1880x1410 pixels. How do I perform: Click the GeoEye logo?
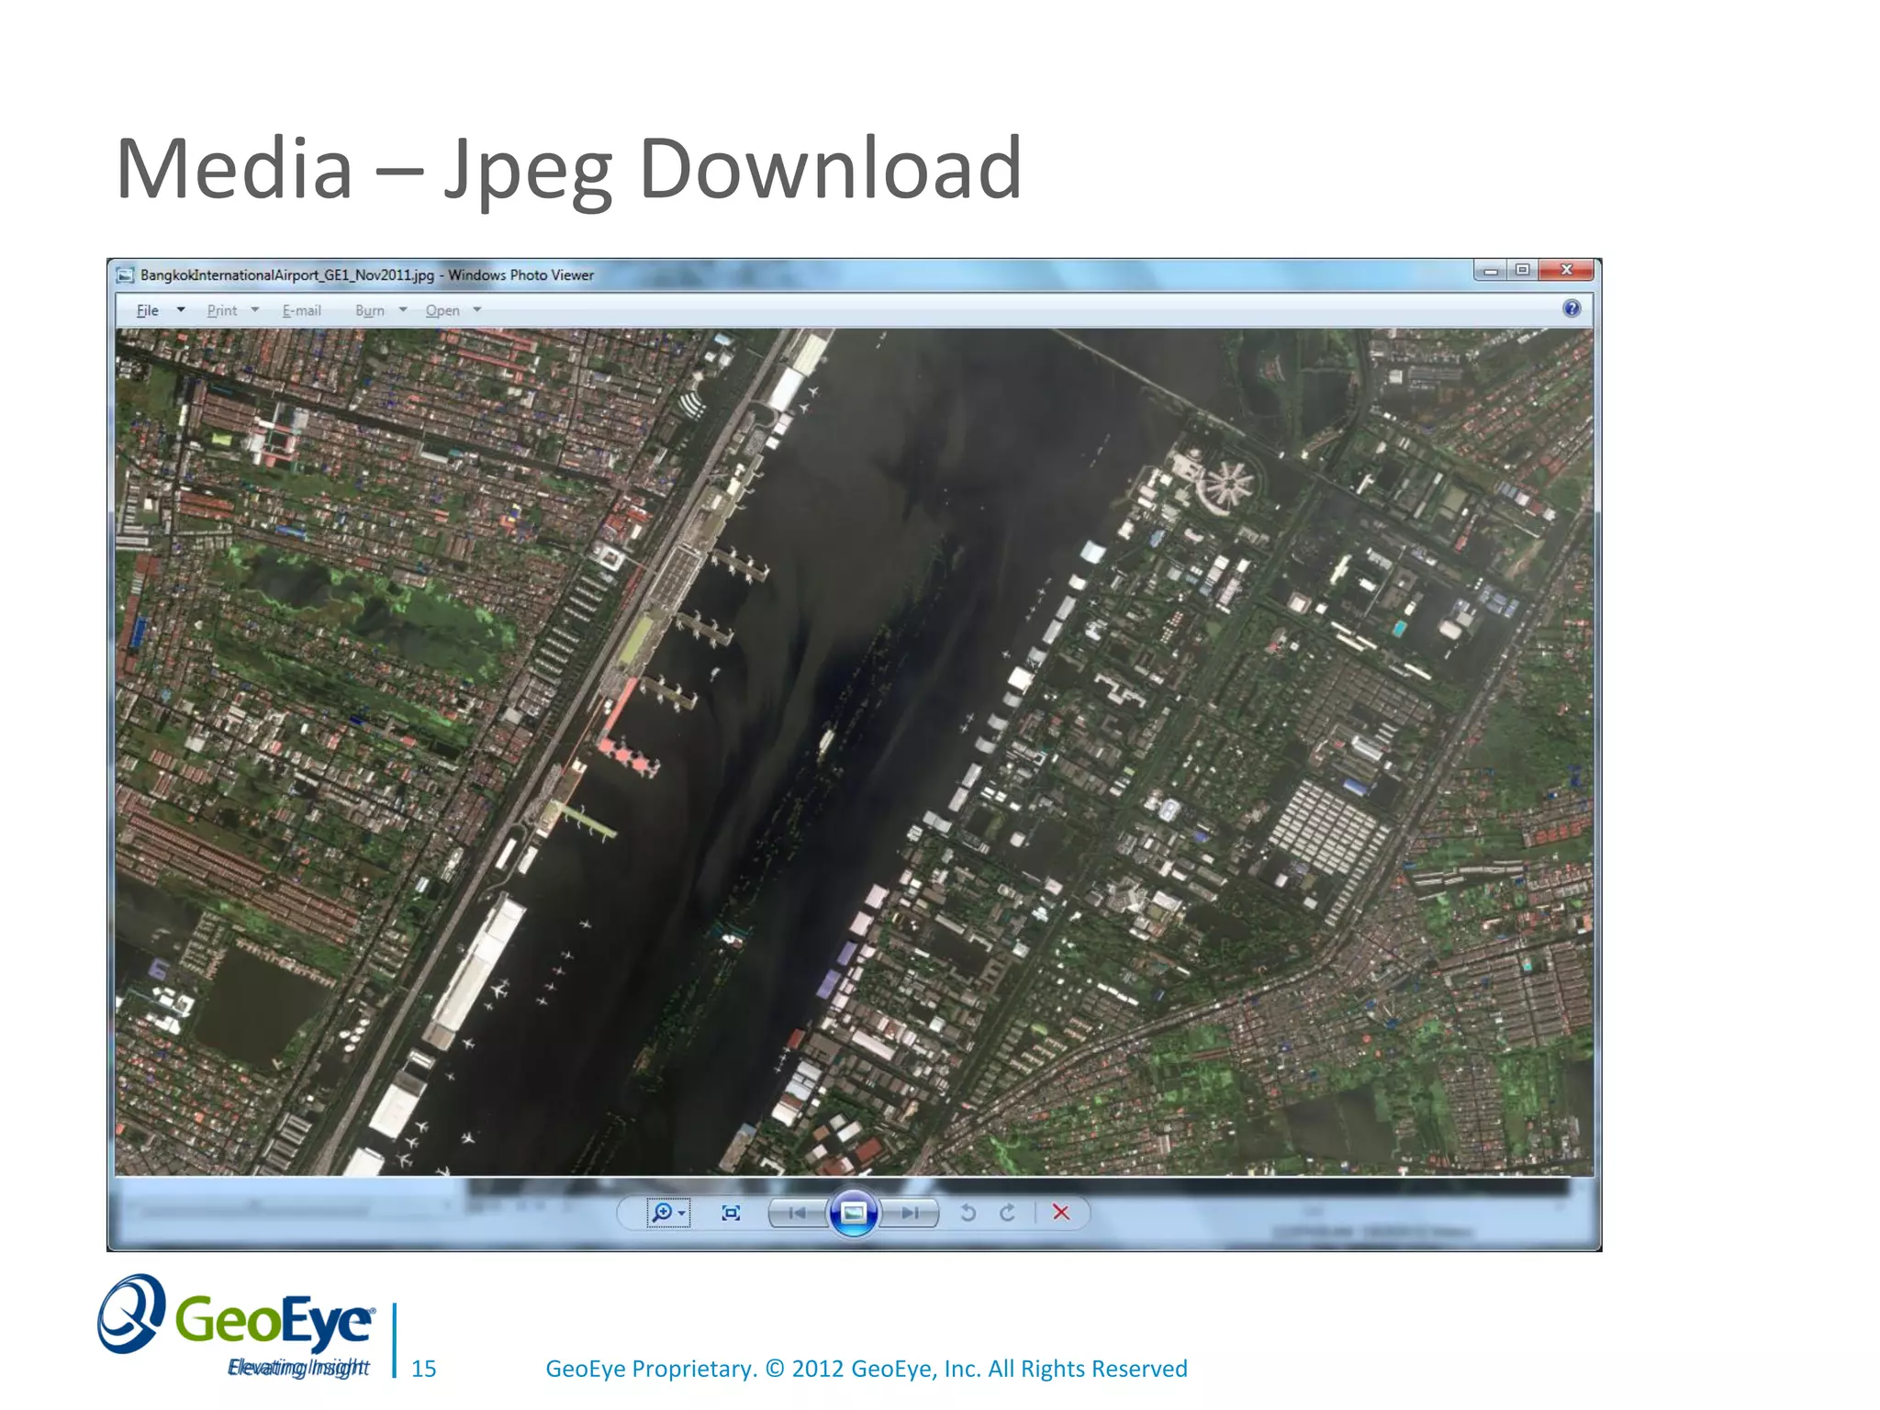236,1325
